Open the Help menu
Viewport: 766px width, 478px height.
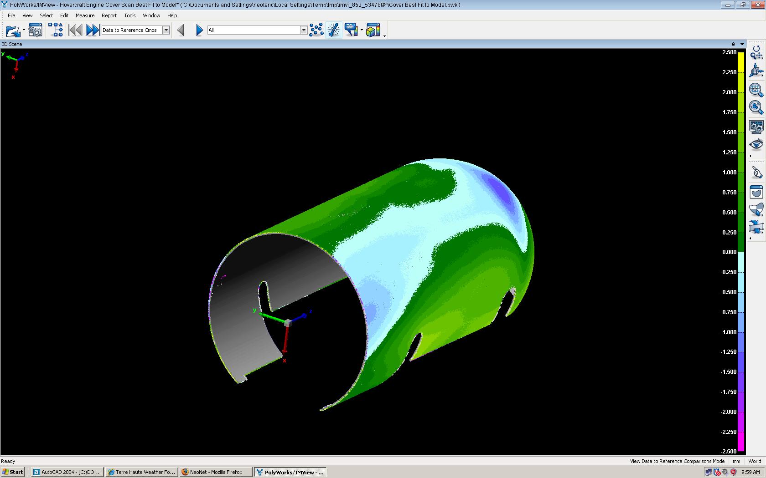172,15
